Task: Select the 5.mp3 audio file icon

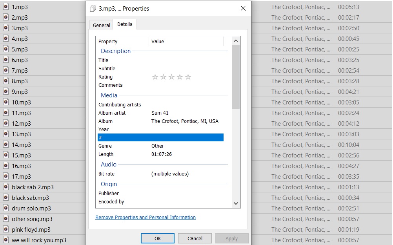Action: pos(6,49)
